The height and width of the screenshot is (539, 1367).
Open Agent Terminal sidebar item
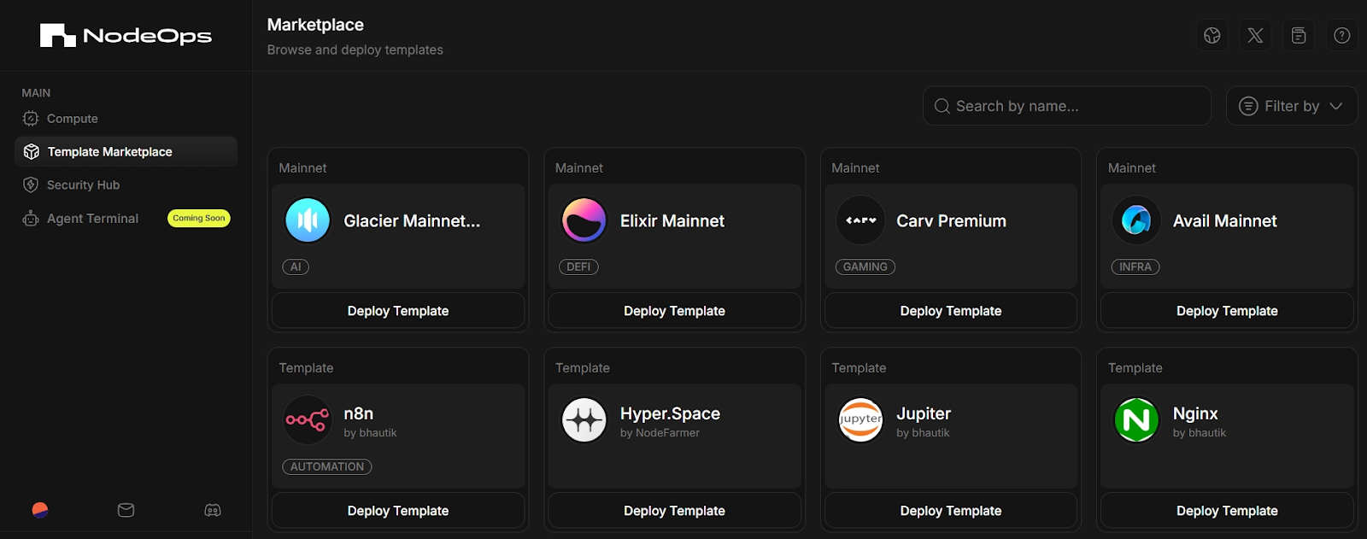126,219
